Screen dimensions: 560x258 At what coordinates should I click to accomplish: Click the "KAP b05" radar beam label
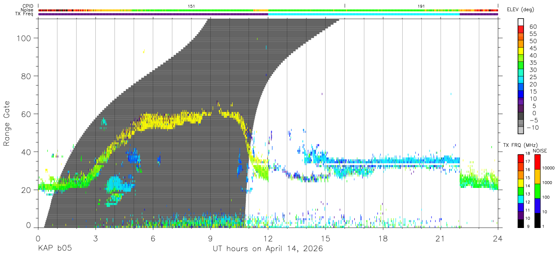(x=54, y=249)
